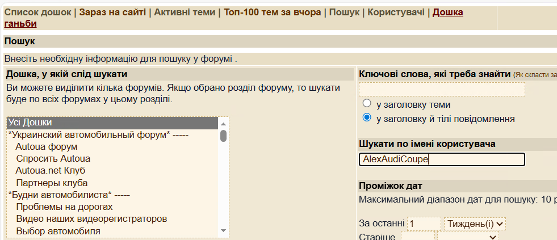The width and height of the screenshot is (557, 240).
Task: Open 'Топ-100 тем за вчора'
Action: 272,12
